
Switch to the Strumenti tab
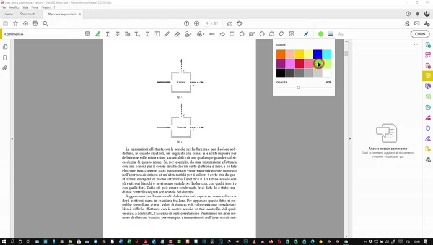(28, 14)
